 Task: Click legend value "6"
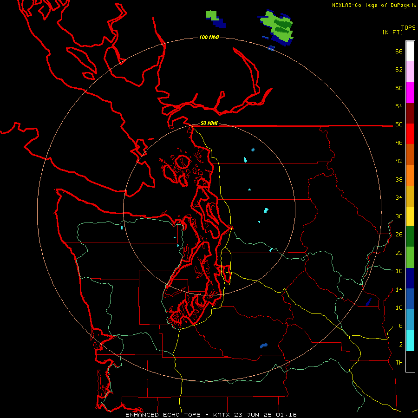[401, 326]
